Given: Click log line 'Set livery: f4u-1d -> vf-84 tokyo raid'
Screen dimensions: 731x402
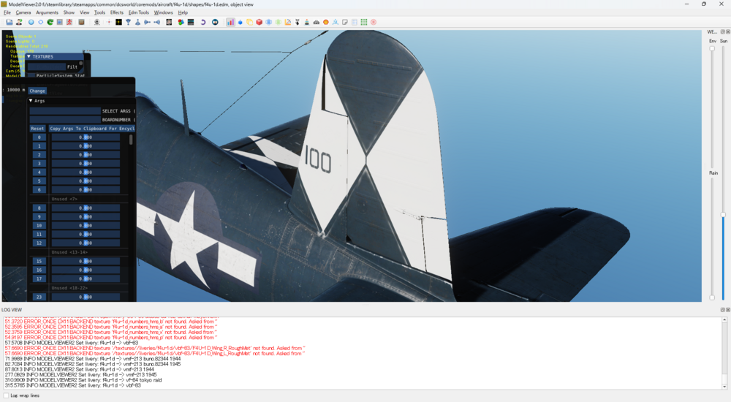Looking at the screenshot, I should 120,380.
